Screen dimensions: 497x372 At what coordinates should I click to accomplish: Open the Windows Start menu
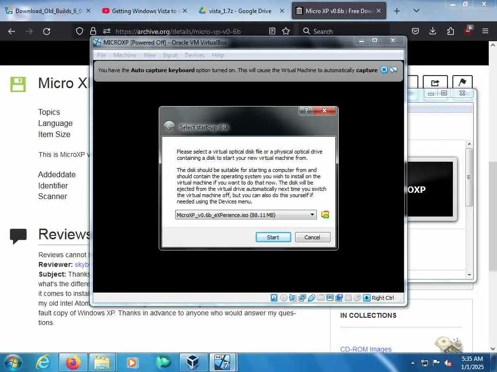(13, 362)
